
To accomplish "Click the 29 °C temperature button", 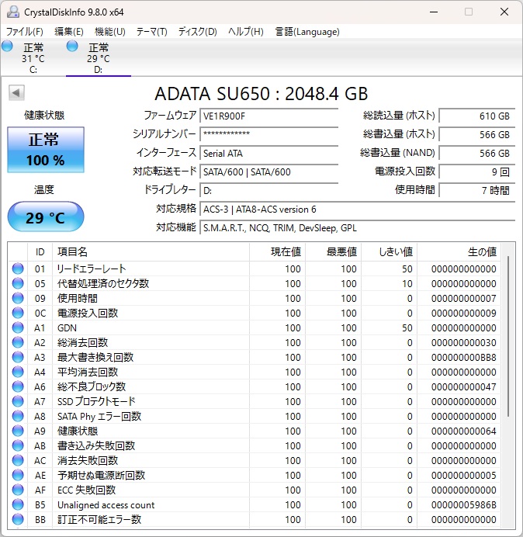I will (x=46, y=217).
